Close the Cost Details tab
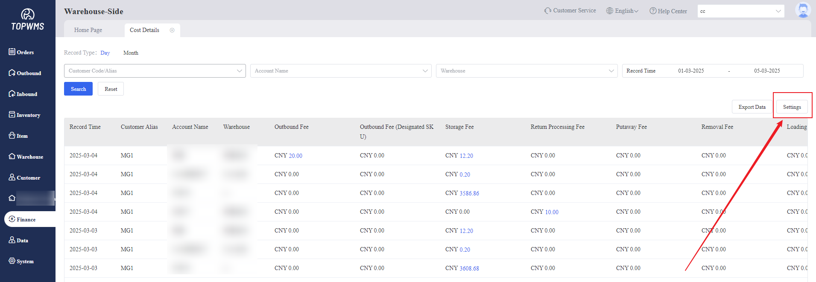Image resolution: width=816 pixels, height=282 pixels. [x=172, y=30]
